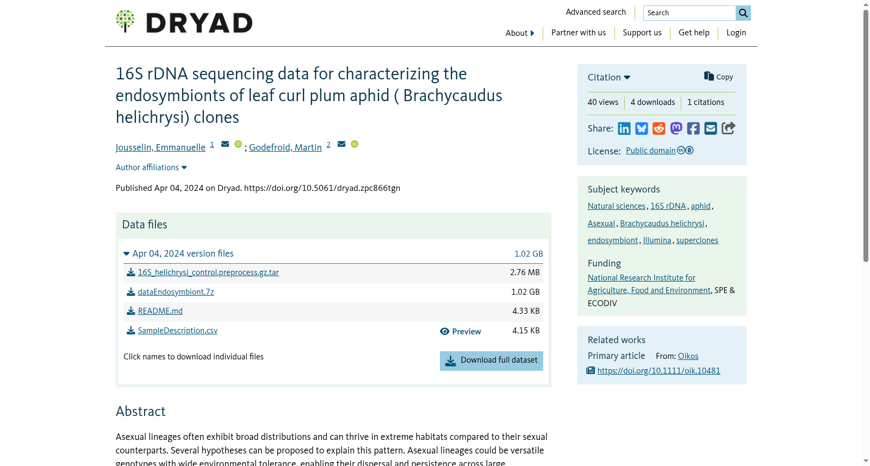Click affiliation footnote 2 after Godefroid

coord(328,145)
